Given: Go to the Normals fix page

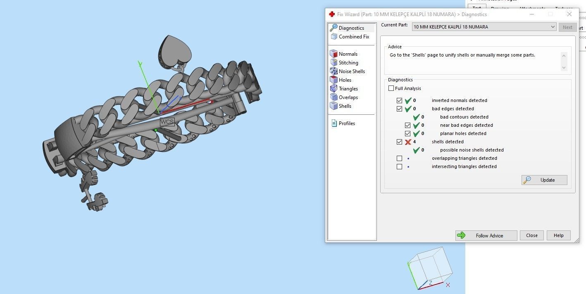Looking at the screenshot, I should 344,54.
